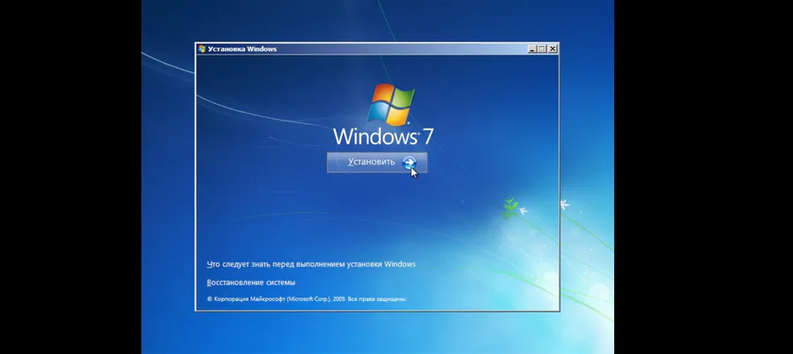Screen dimensions: 793x354
Task: Click the Microsoft Corp. copyright text
Action: (307, 299)
